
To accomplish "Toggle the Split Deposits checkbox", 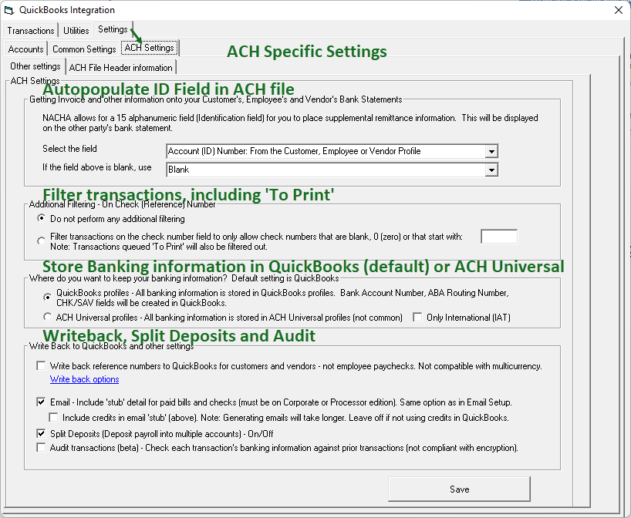I will tap(41, 434).
